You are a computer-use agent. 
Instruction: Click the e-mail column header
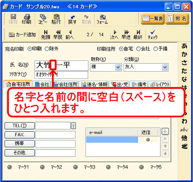click(x=112, y=132)
